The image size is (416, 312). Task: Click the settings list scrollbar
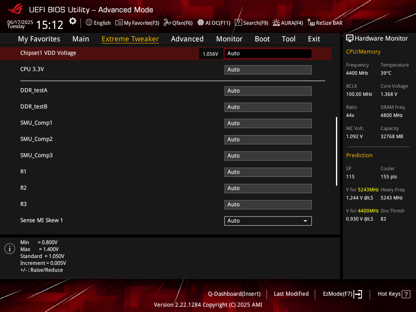click(336, 151)
